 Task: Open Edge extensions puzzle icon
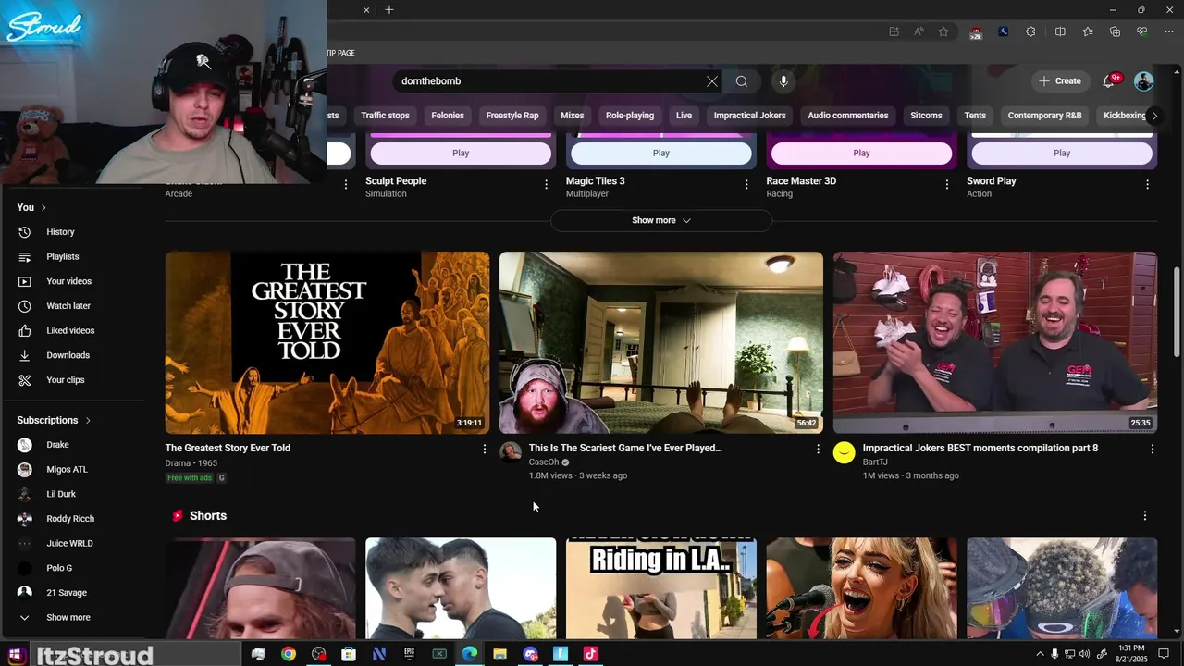(x=1030, y=31)
